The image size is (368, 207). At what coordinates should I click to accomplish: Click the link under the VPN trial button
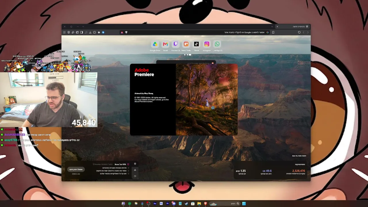click(76, 174)
